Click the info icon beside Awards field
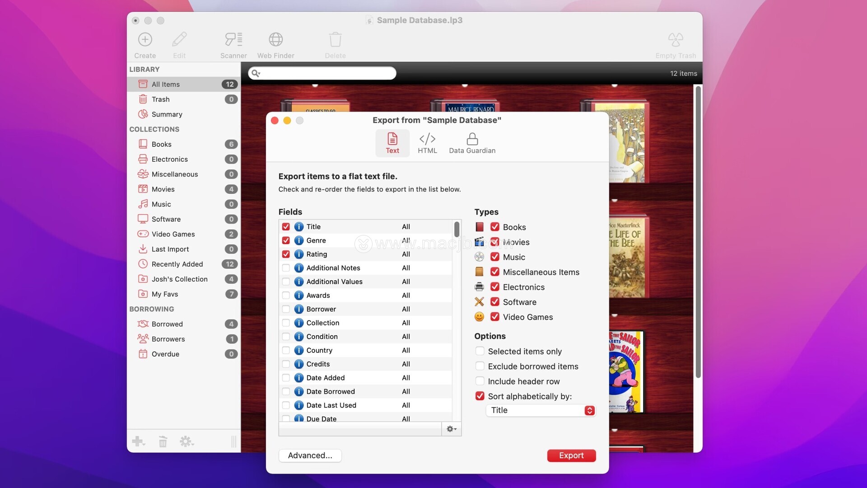 click(x=298, y=296)
